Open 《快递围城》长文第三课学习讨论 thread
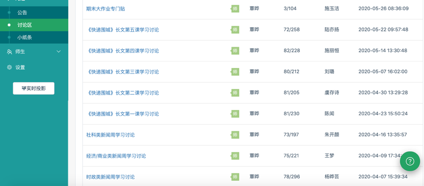 123,72
